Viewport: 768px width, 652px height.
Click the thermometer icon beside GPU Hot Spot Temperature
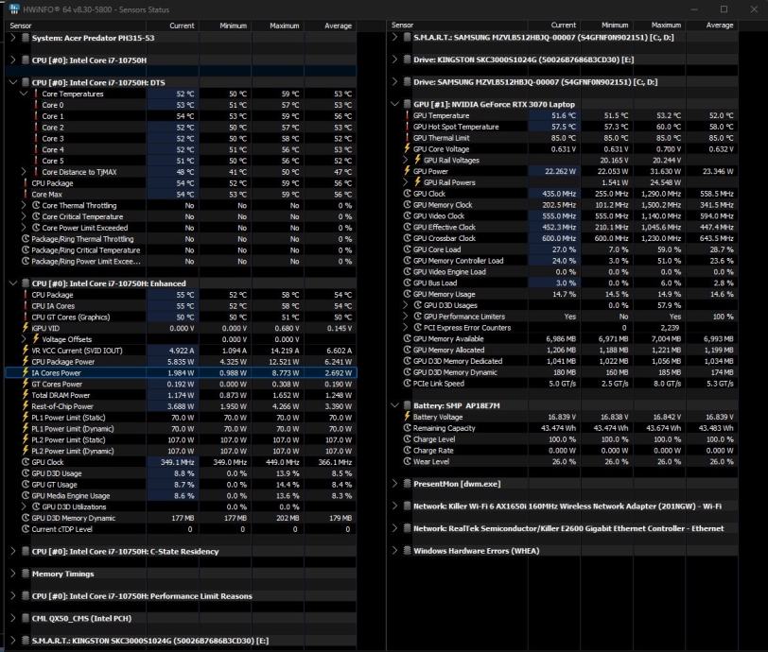click(x=407, y=127)
